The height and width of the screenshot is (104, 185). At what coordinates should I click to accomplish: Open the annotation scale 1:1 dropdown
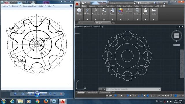click(158, 96)
